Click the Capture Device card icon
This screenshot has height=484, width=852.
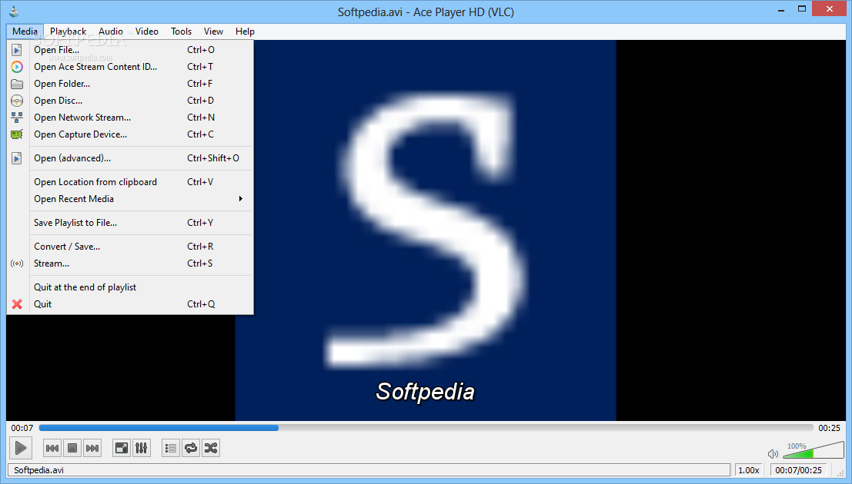[17, 134]
